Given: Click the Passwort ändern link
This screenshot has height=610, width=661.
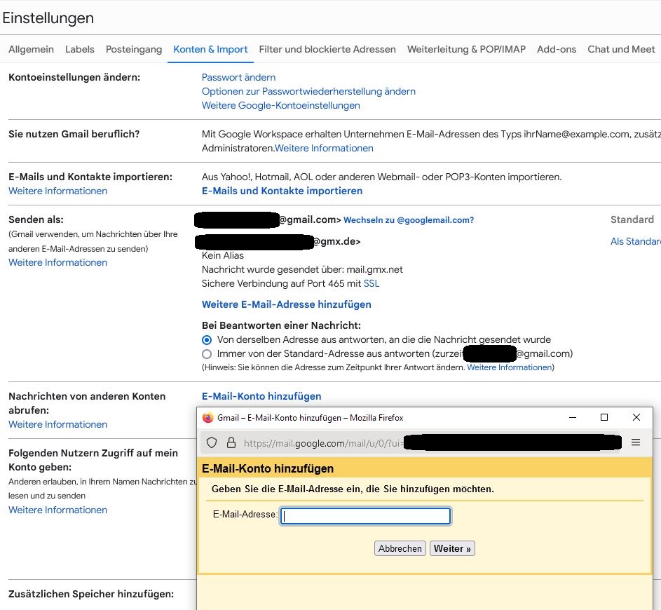Looking at the screenshot, I should 238,78.
